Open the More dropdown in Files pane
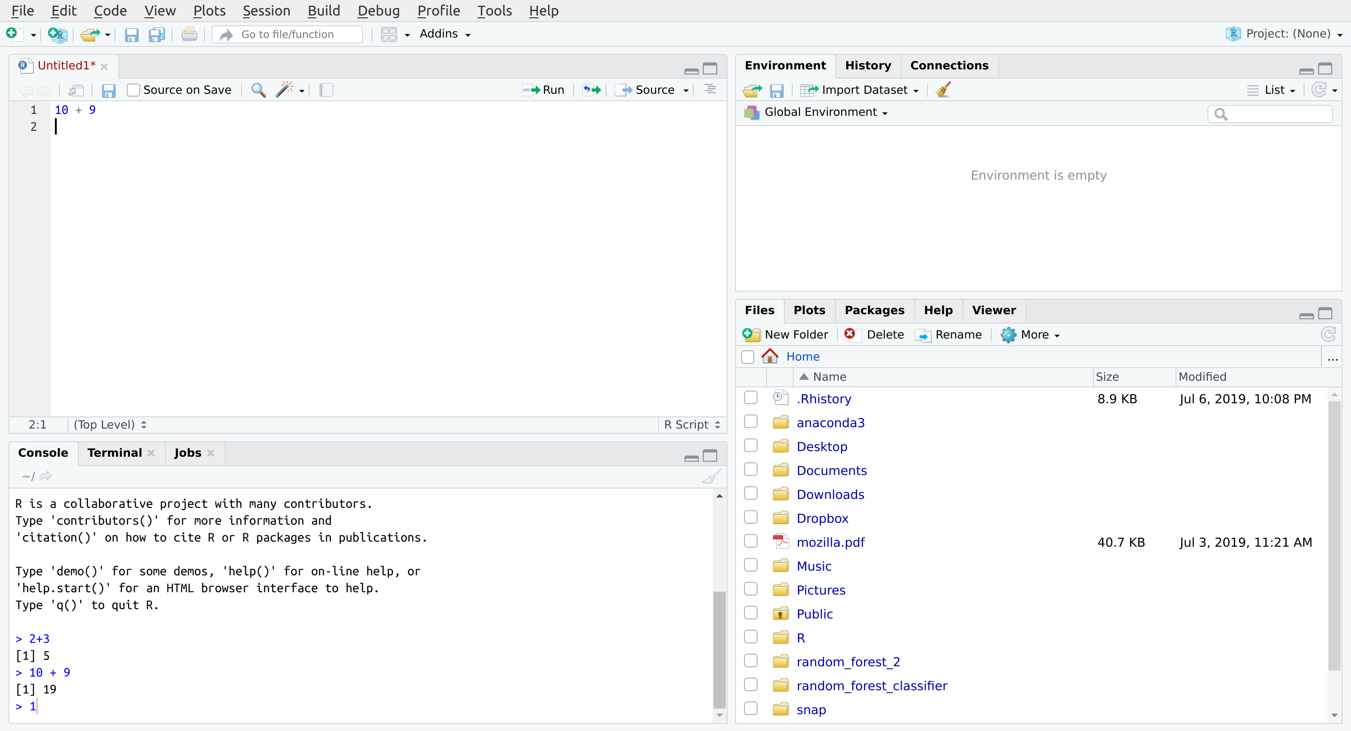Viewport: 1351px width, 731px height. (1030, 335)
